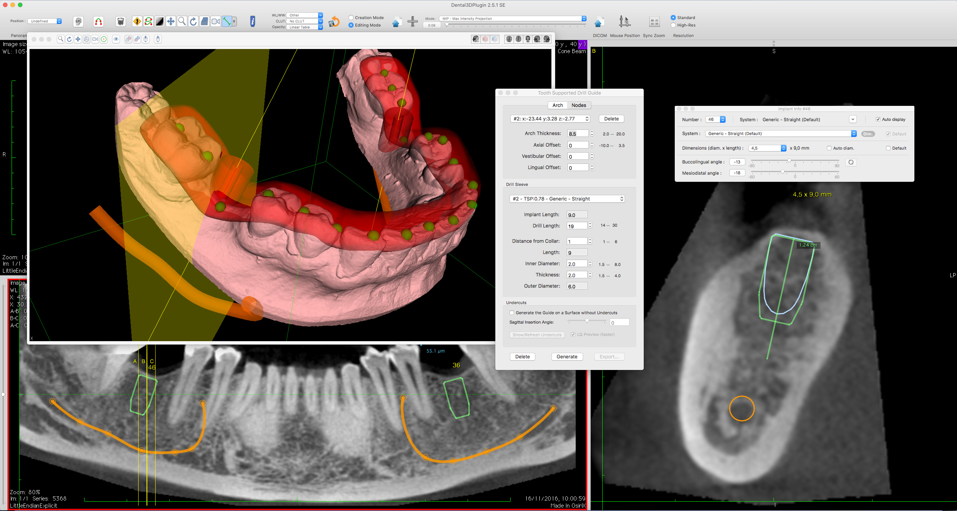
Task: Open the implant diameter dropdown showing 4,5
Action: tap(767, 148)
